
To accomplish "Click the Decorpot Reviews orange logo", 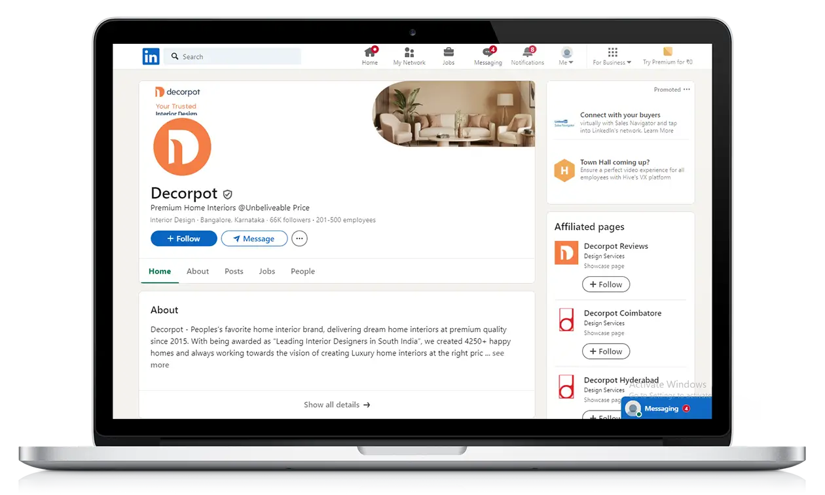I will click(x=566, y=253).
